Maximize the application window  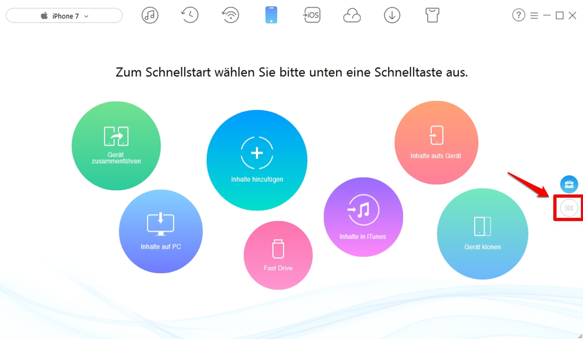coord(560,15)
